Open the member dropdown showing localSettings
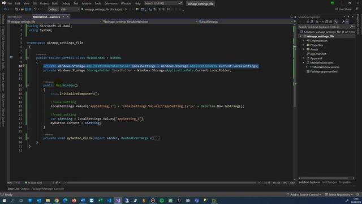The width and height of the screenshot is (362, 204). pos(245,22)
